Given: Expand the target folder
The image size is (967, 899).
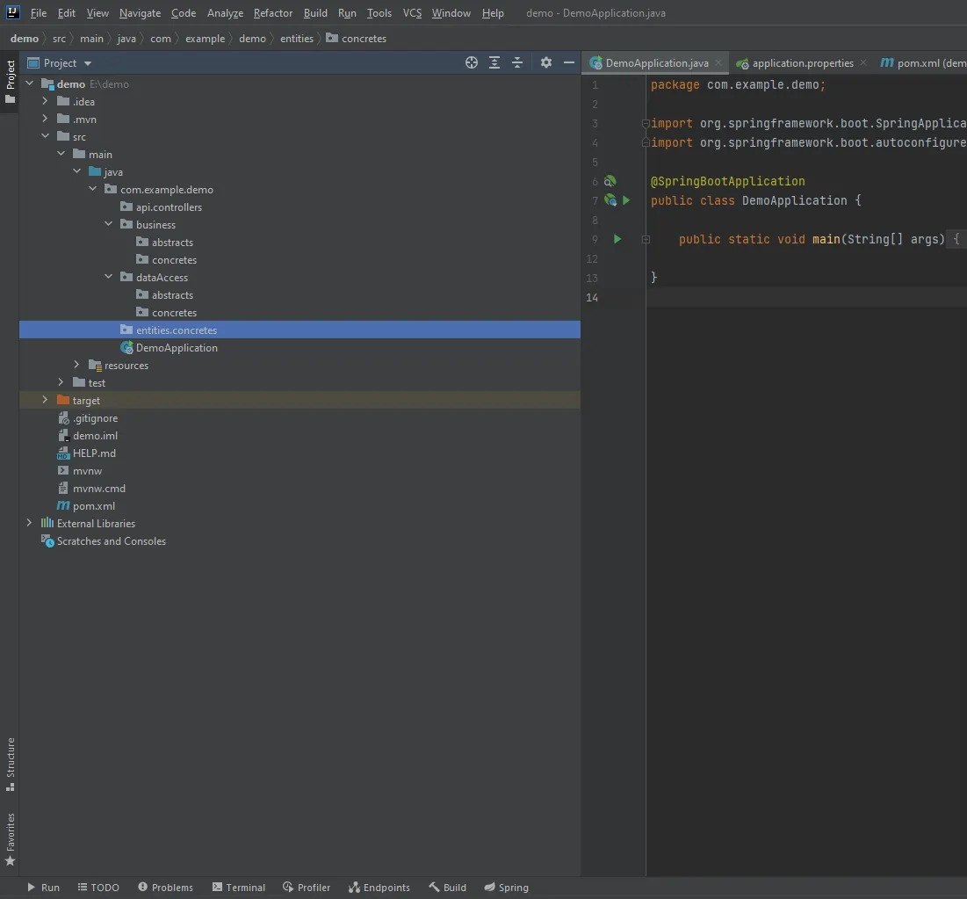Looking at the screenshot, I should [x=45, y=401].
